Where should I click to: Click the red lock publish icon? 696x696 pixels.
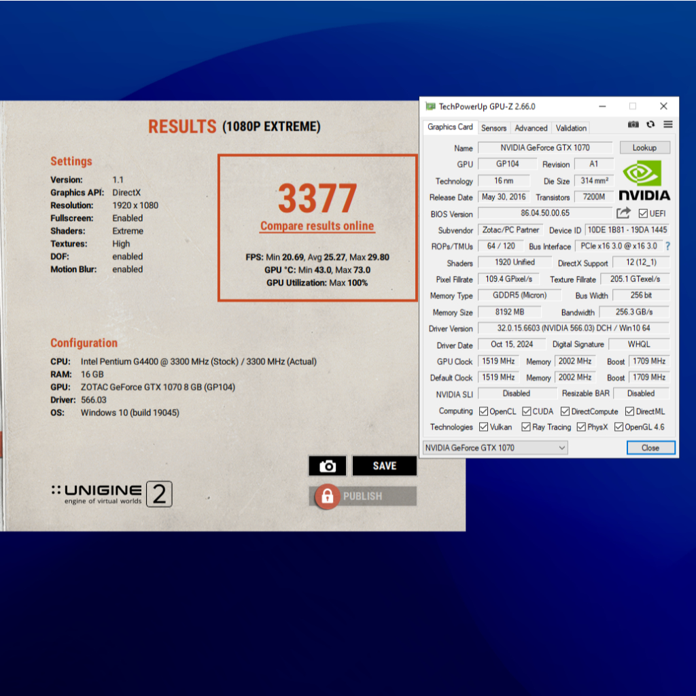tap(327, 496)
